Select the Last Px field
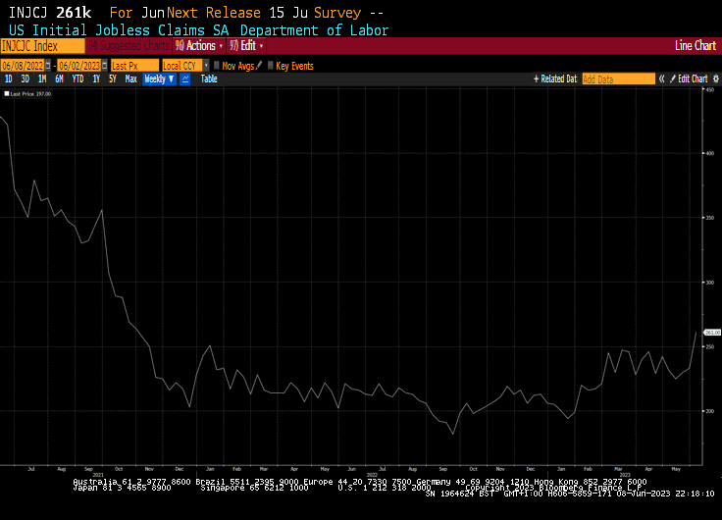The height and width of the screenshot is (520, 722). click(134, 66)
